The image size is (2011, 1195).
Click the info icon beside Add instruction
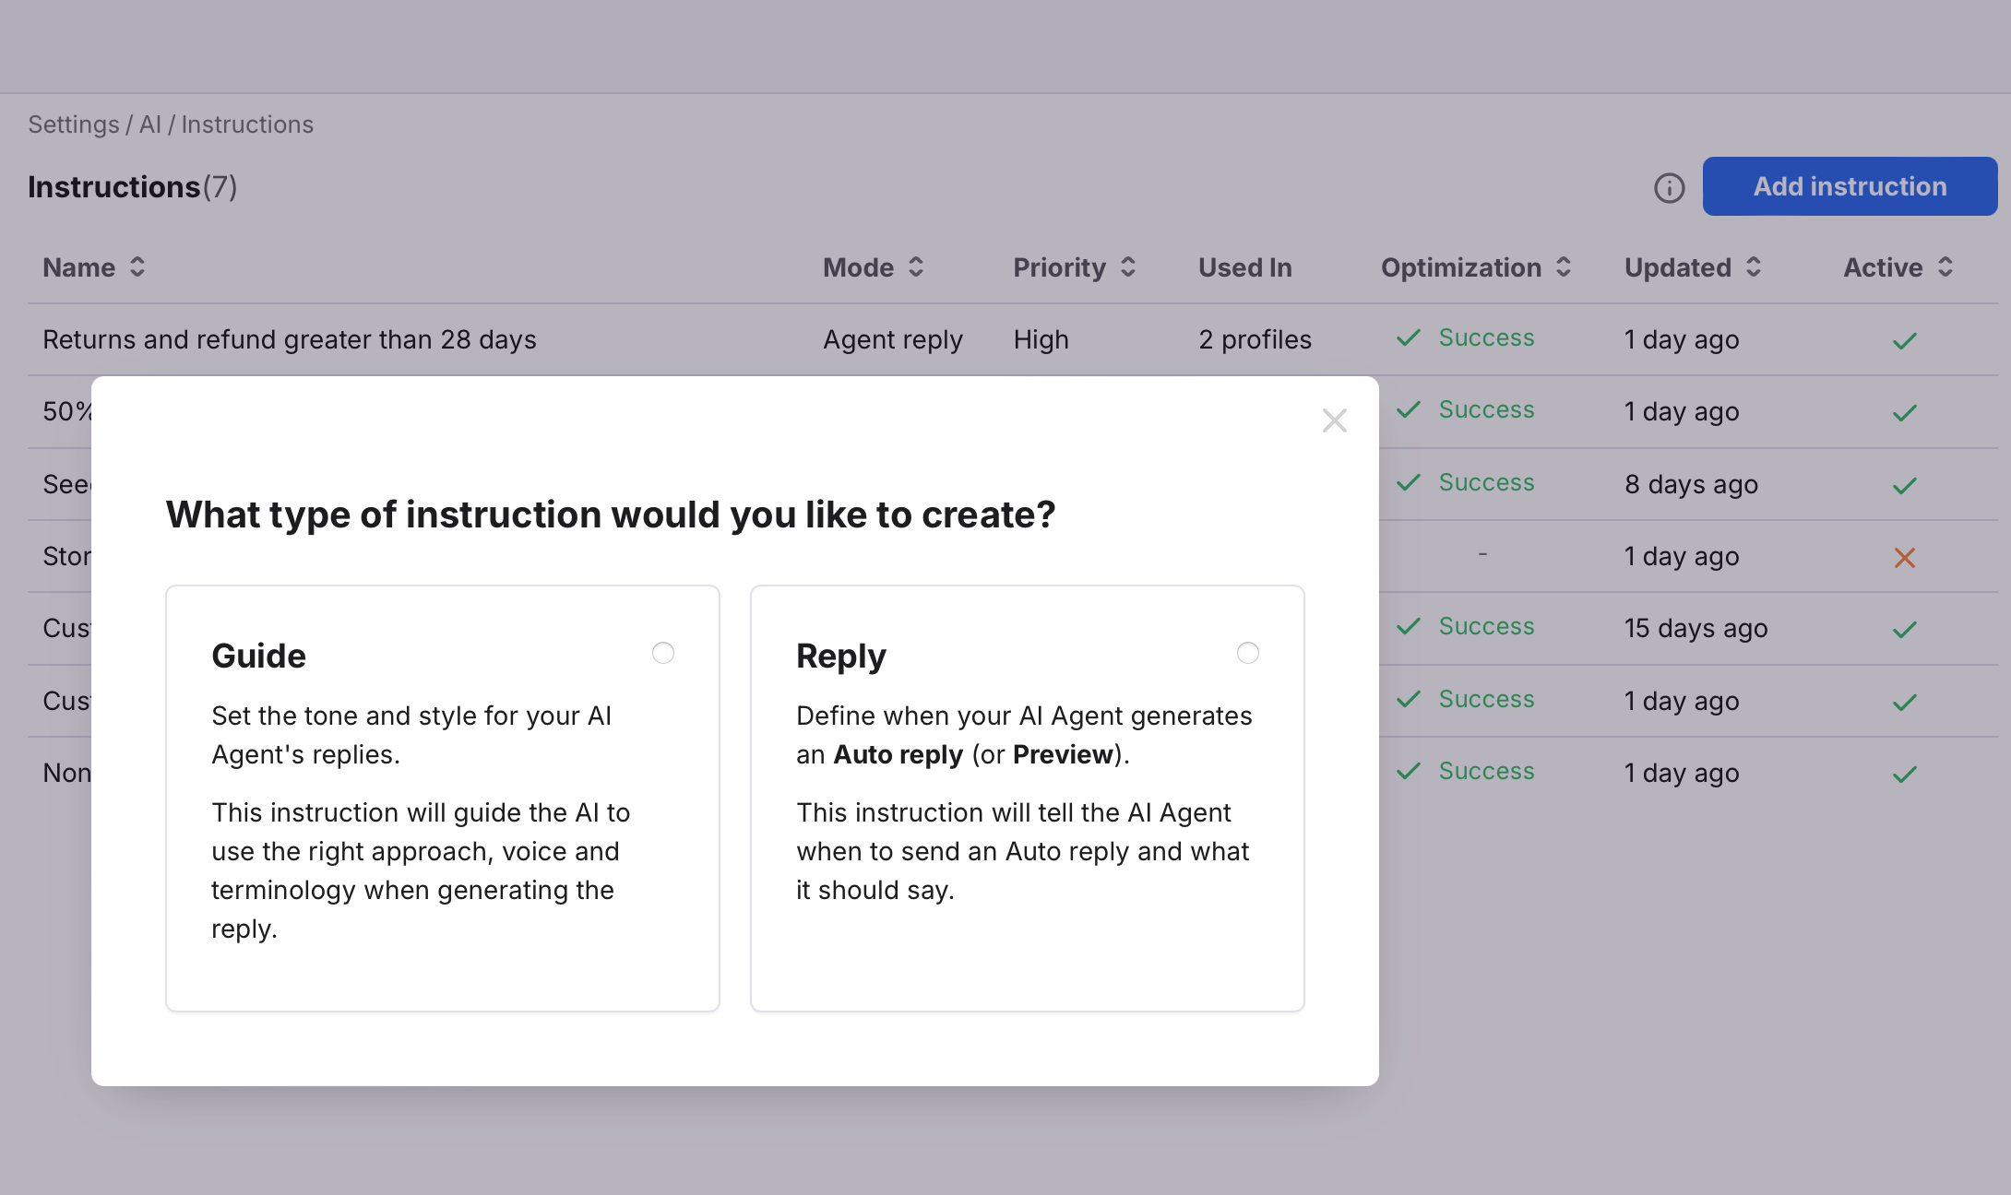pos(1670,188)
